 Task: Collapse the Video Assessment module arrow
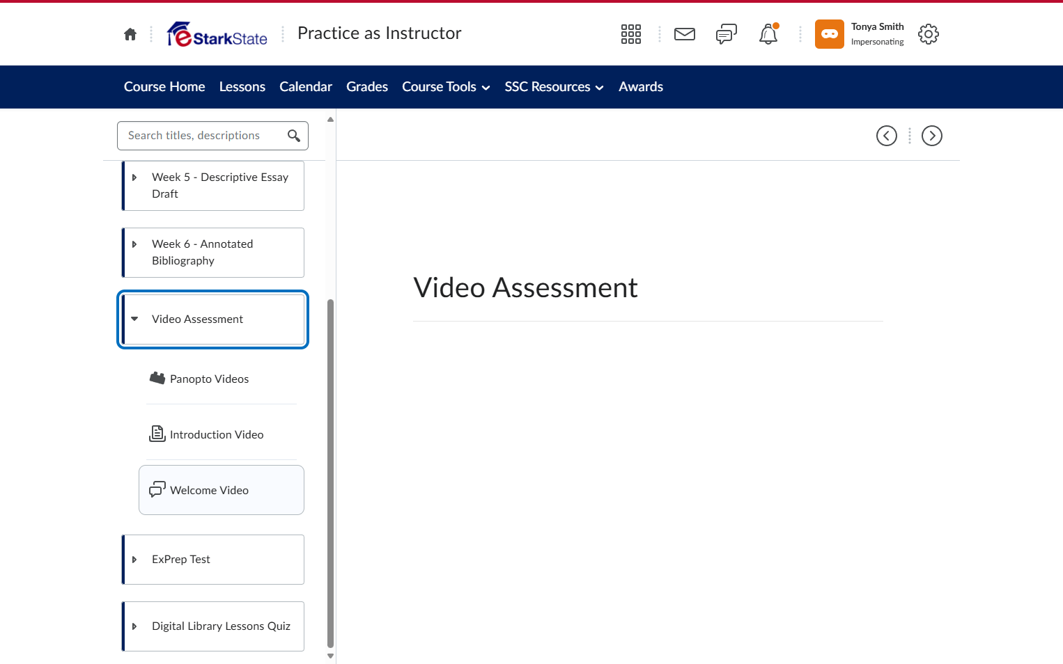tap(134, 319)
